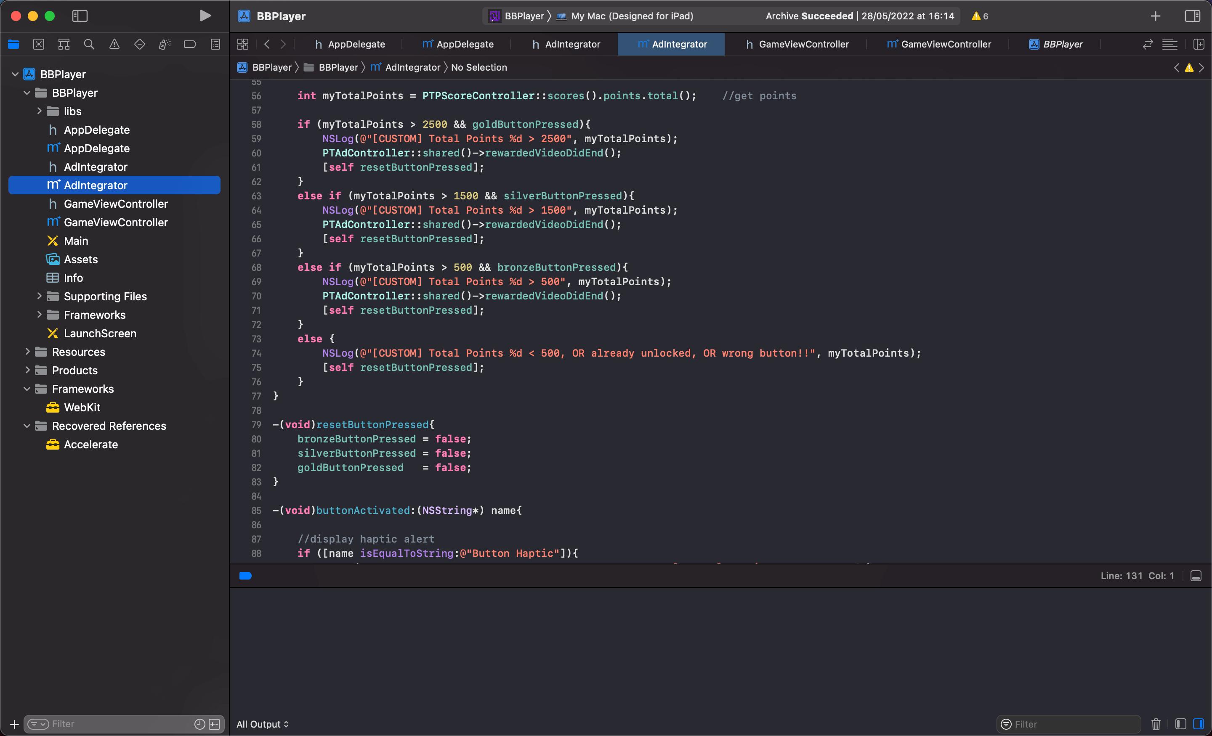
Task: Open the report navigator icon
Action: 215,44
